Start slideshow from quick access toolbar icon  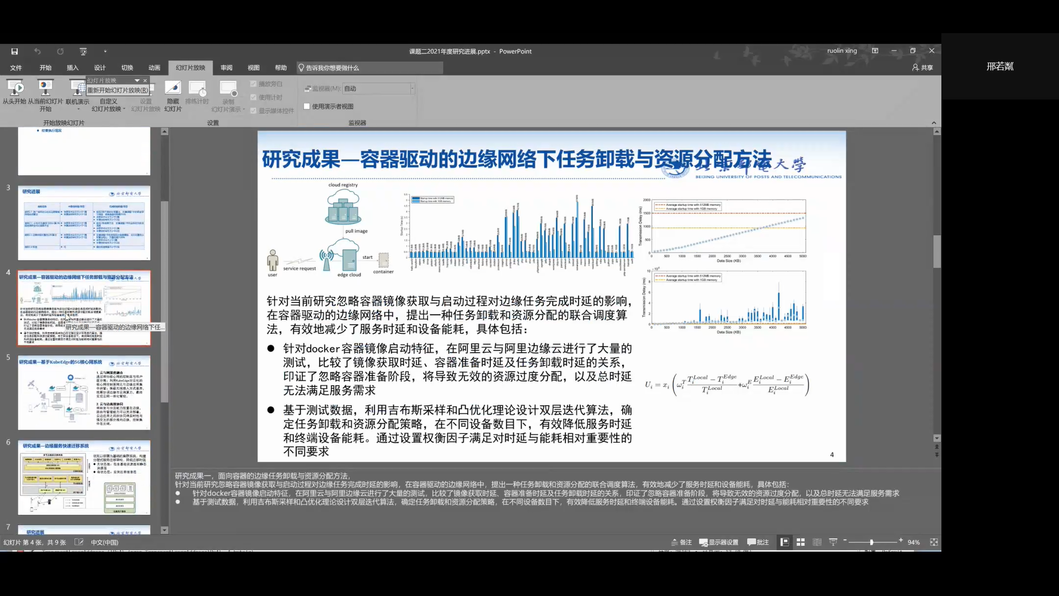pos(83,51)
